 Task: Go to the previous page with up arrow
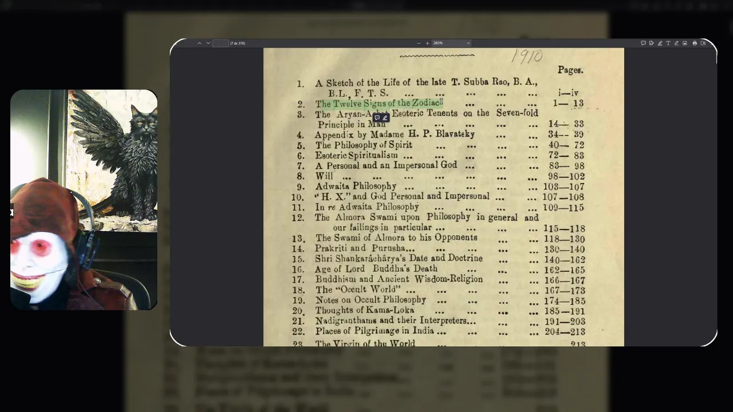pyautogui.click(x=199, y=43)
